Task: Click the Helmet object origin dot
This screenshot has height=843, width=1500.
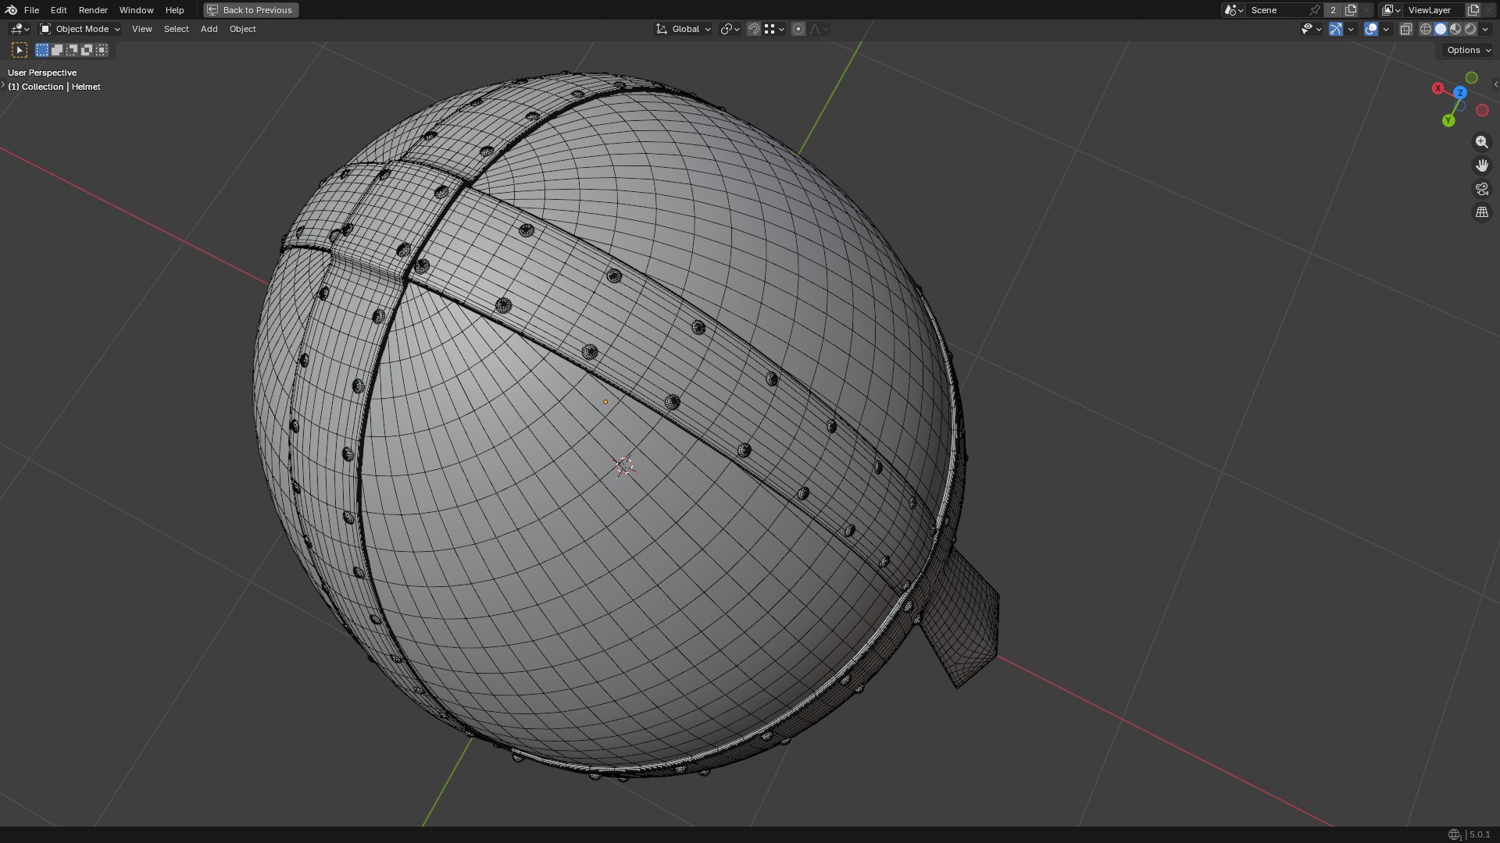Action: (x=605, y=402)
